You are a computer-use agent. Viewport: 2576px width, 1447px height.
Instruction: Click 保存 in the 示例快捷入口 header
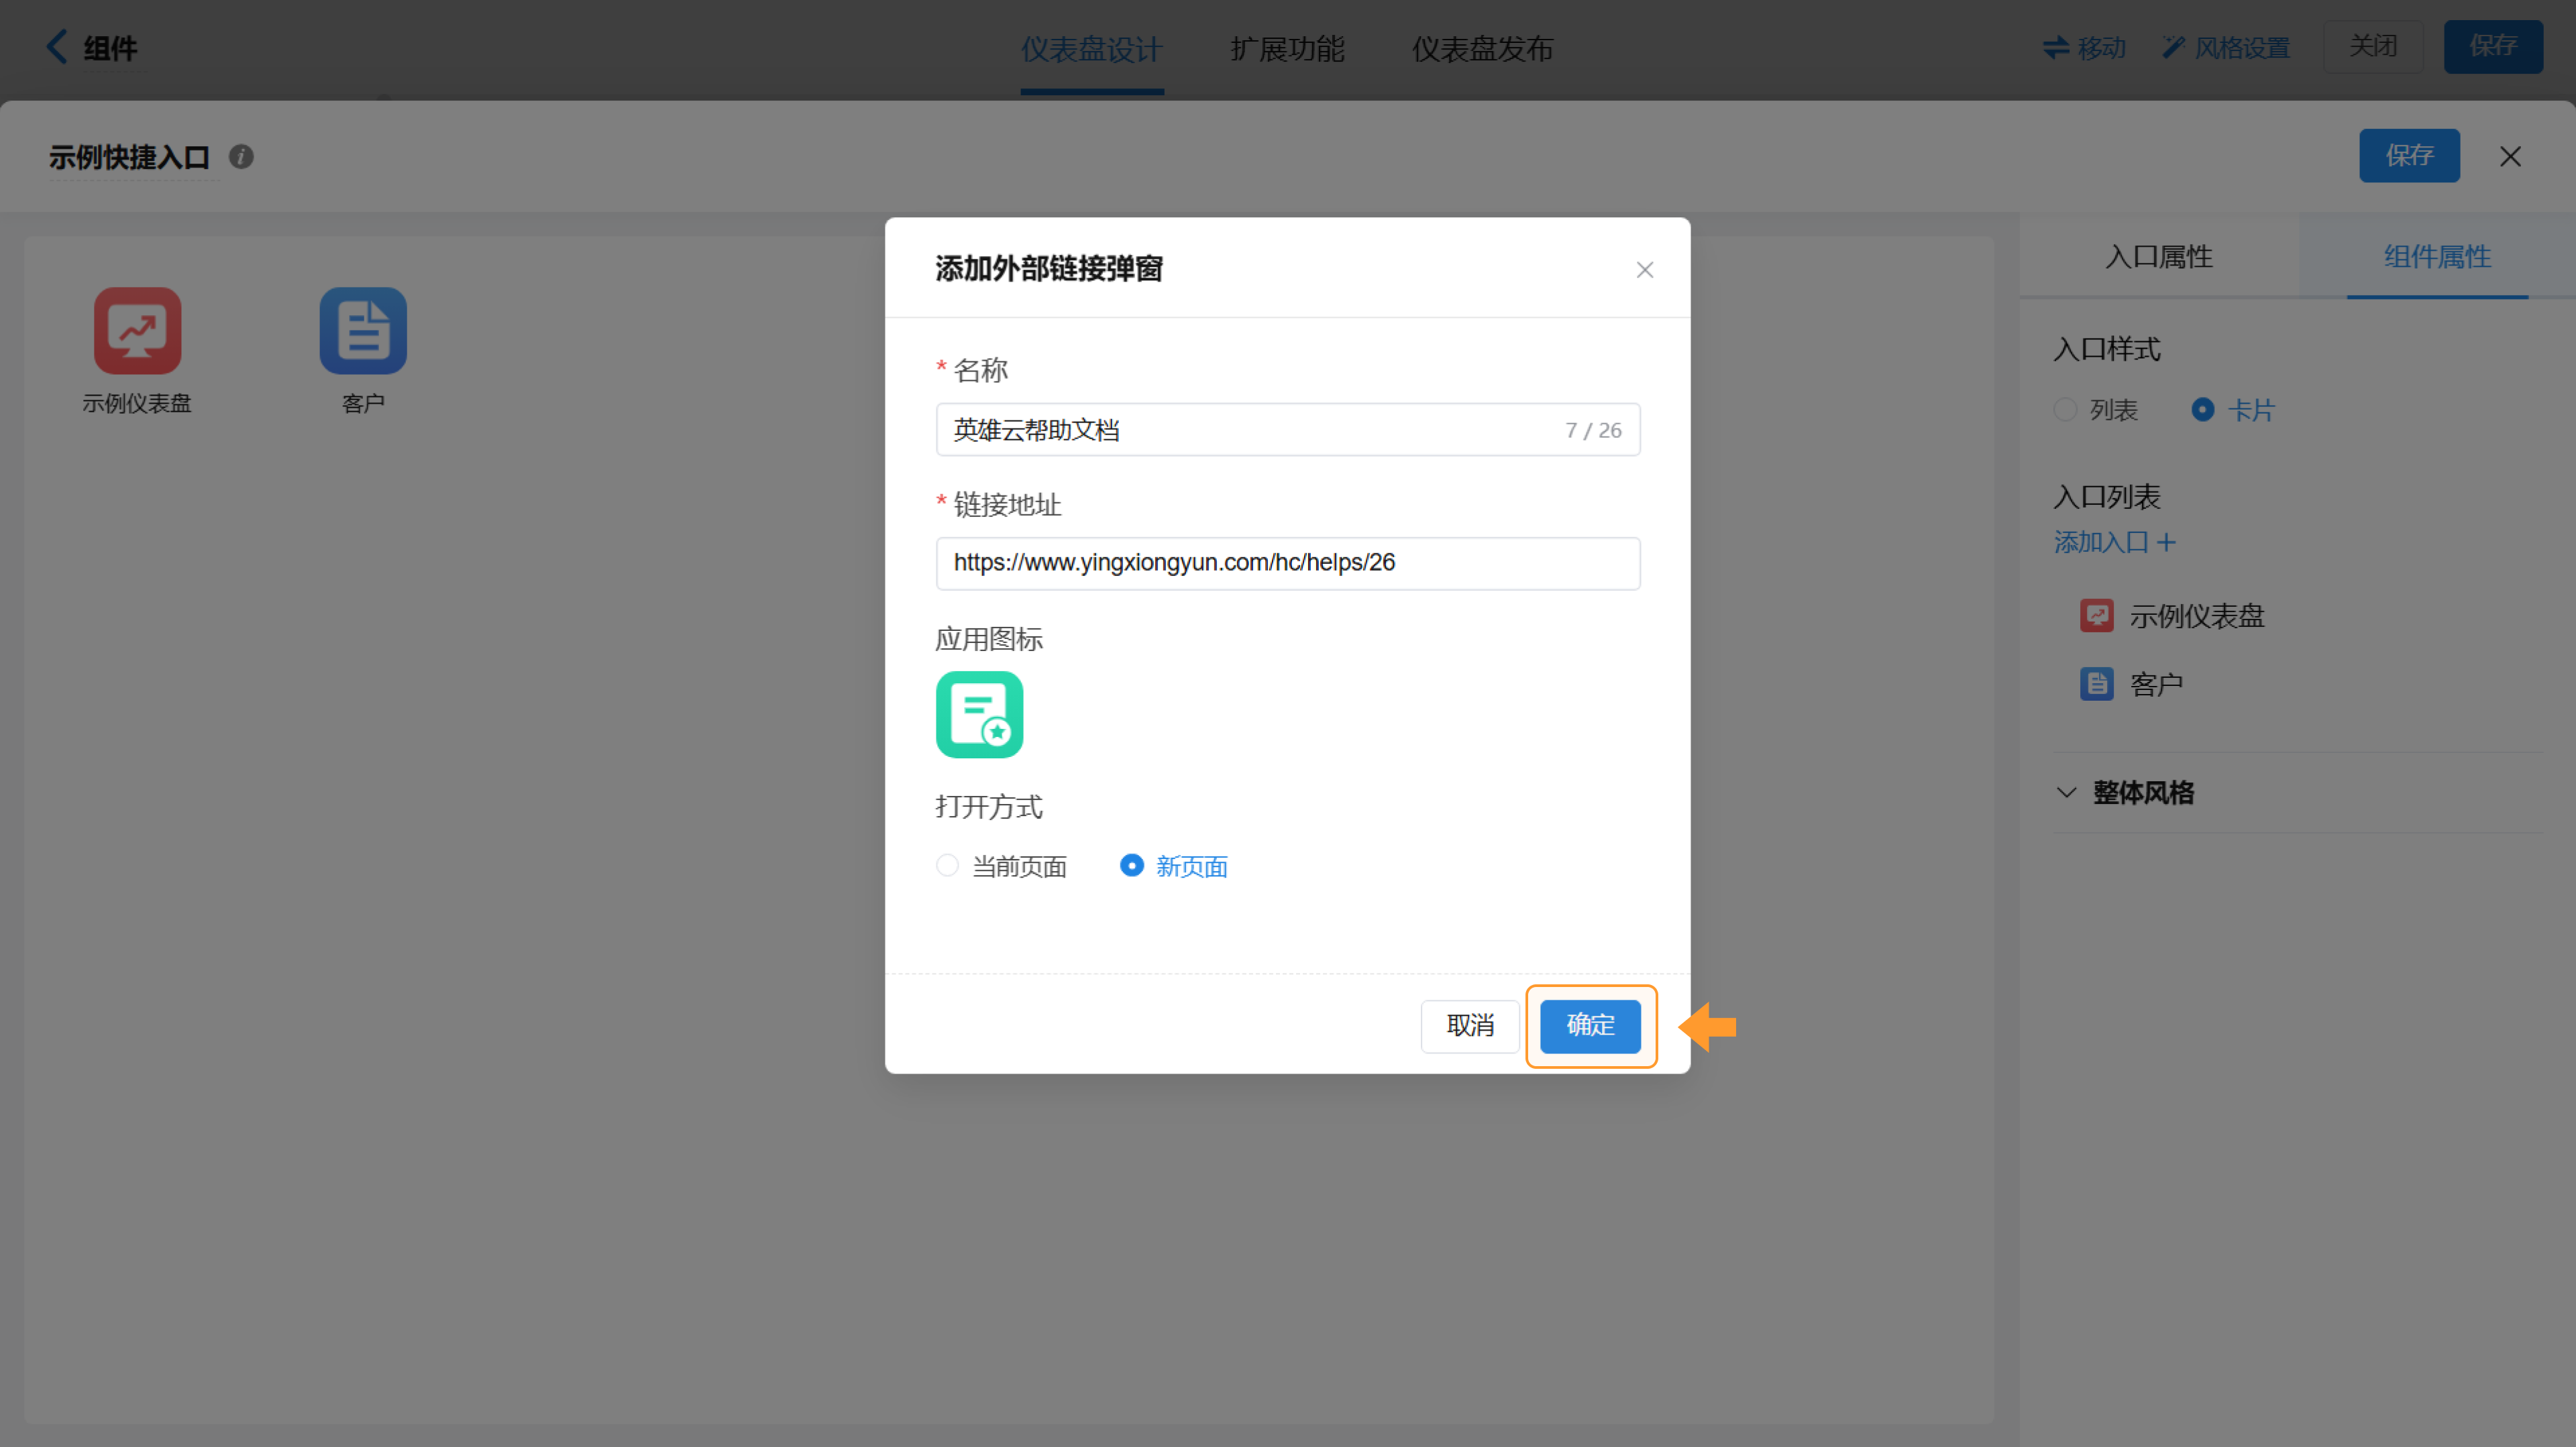point(2409,156)
